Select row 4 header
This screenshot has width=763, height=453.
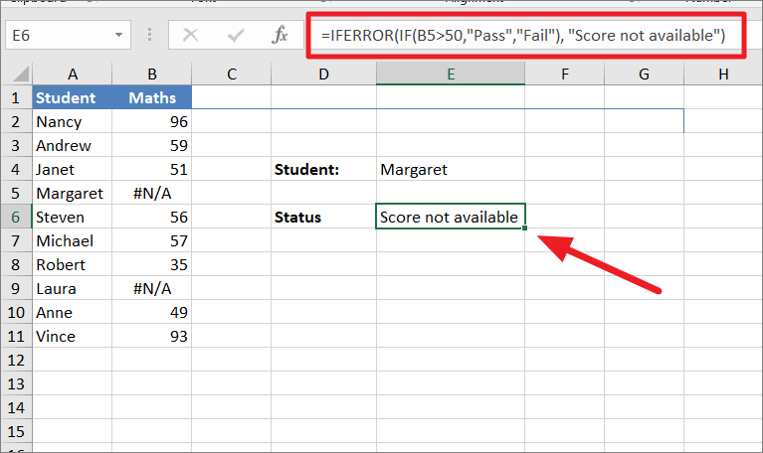point(16,169)
